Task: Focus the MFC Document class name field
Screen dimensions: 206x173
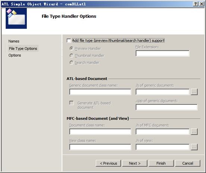Action: 100,132
